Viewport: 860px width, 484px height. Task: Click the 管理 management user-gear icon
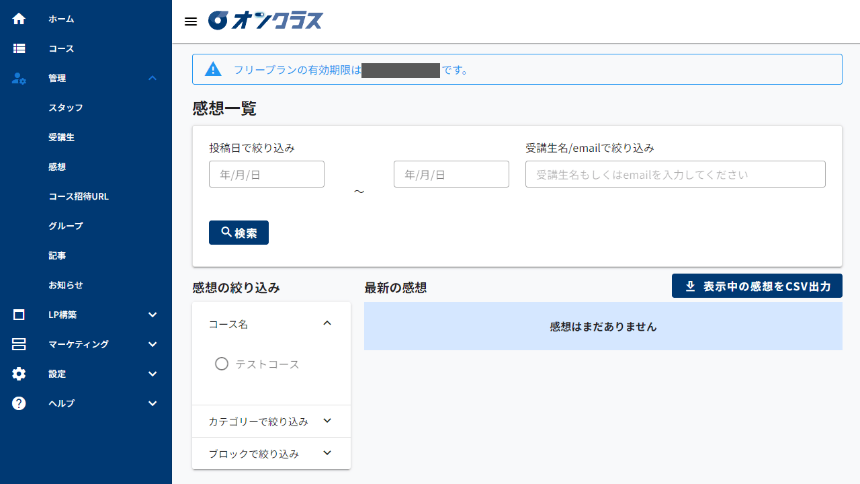coord(18,78)
